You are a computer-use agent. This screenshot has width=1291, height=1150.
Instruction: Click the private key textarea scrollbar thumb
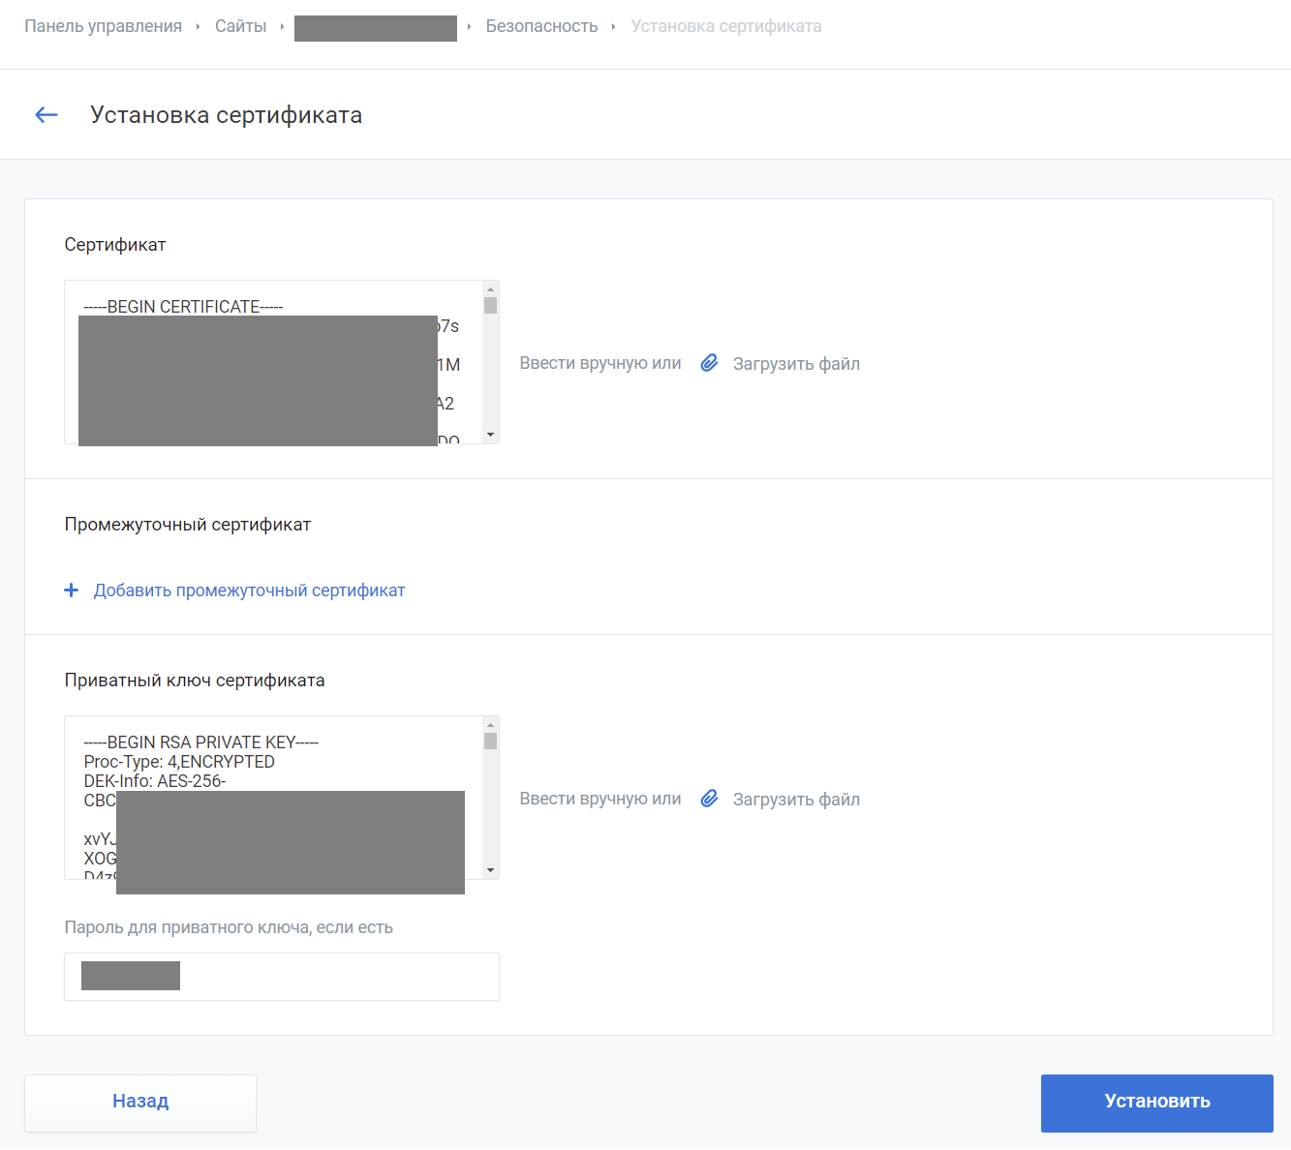[x=490, y=741]
